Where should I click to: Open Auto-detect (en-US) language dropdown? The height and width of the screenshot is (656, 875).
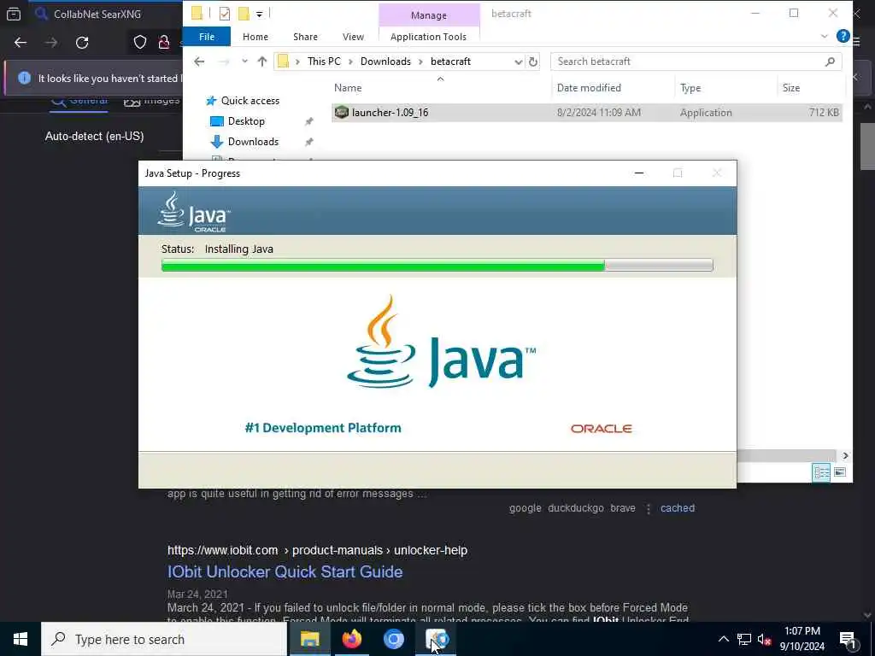[x=94, y=136]
